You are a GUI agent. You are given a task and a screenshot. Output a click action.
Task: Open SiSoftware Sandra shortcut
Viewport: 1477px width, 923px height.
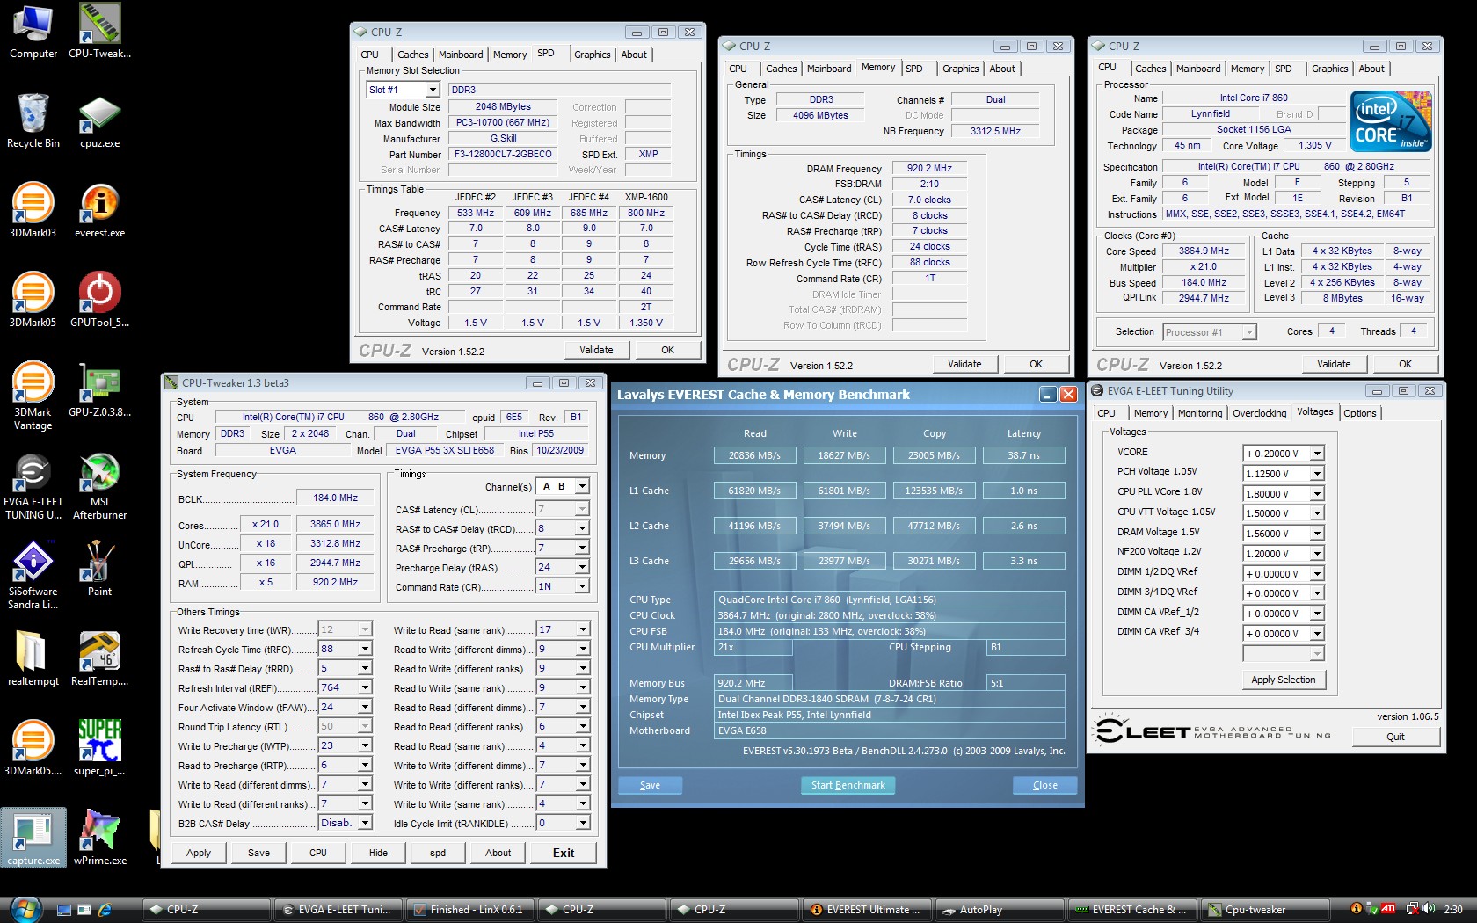[x=33, y=576]
